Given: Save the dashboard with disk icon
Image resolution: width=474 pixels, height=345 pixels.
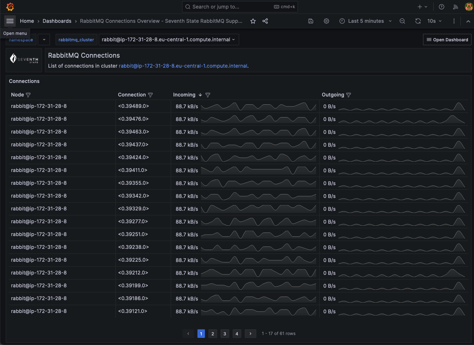Looking at the screenshot, I should 311,21.
